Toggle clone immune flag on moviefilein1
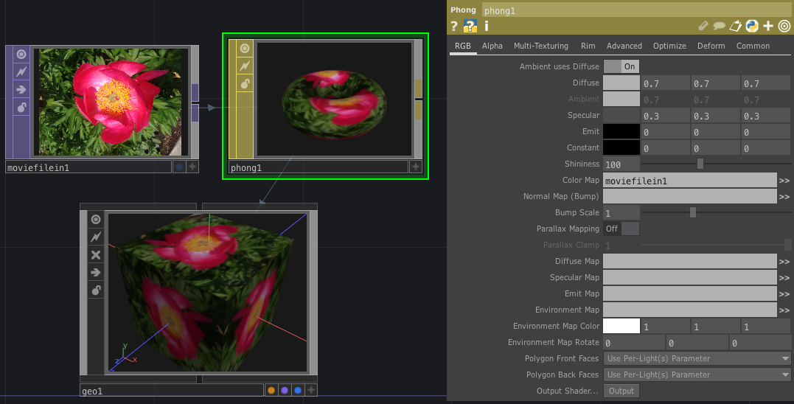Viewport: 794px width, 404px height. 21,72
